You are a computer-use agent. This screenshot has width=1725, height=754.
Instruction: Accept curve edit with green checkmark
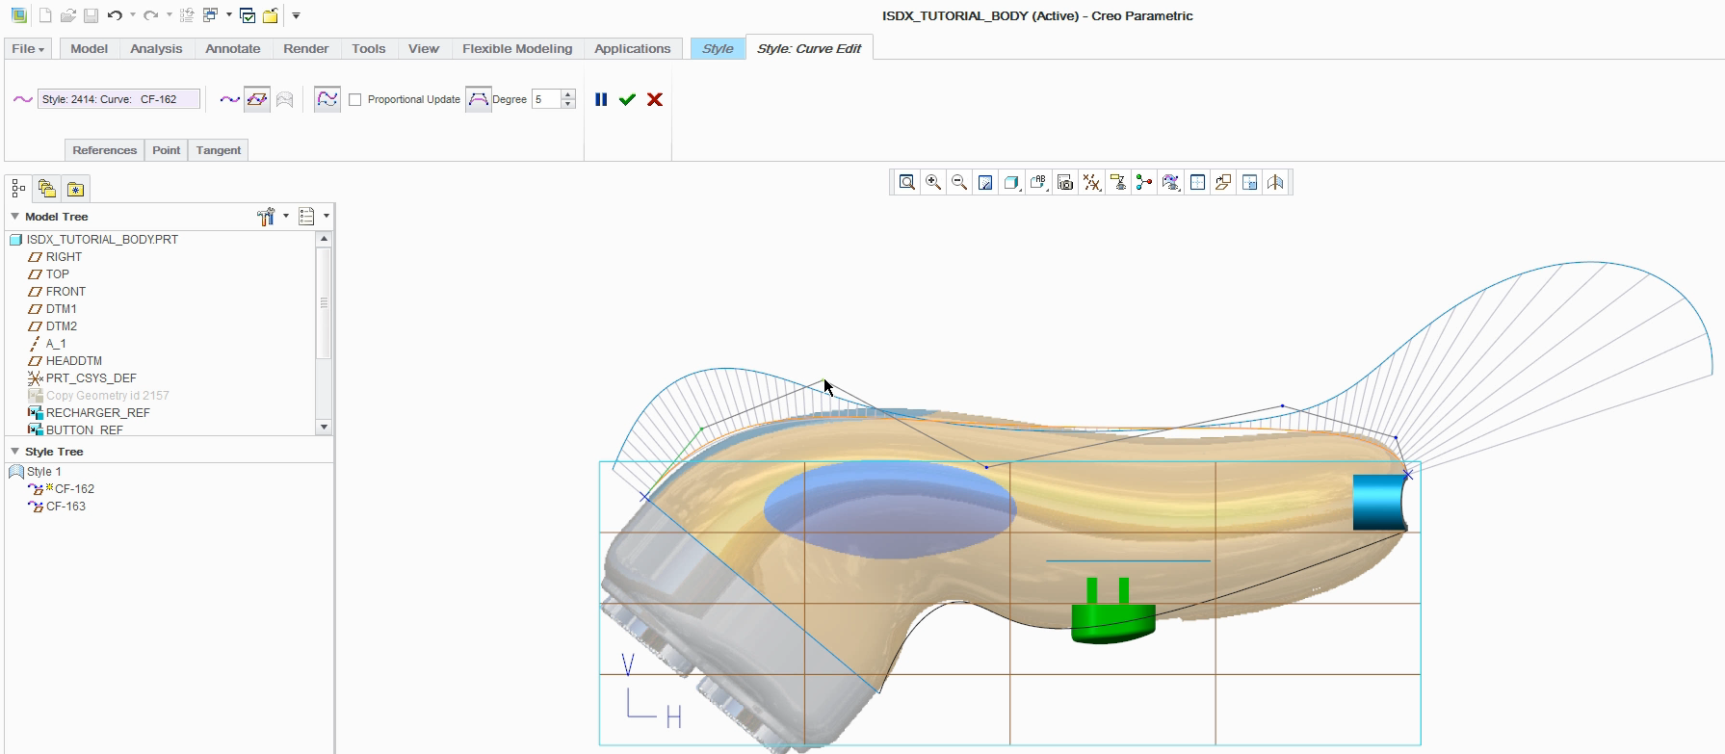[627, 99]
